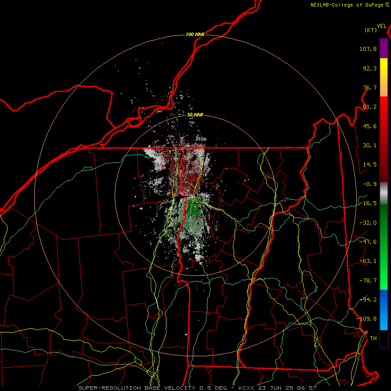391x391 pixels.
Task: Select the 61.2 legend value
Action: 370,107
